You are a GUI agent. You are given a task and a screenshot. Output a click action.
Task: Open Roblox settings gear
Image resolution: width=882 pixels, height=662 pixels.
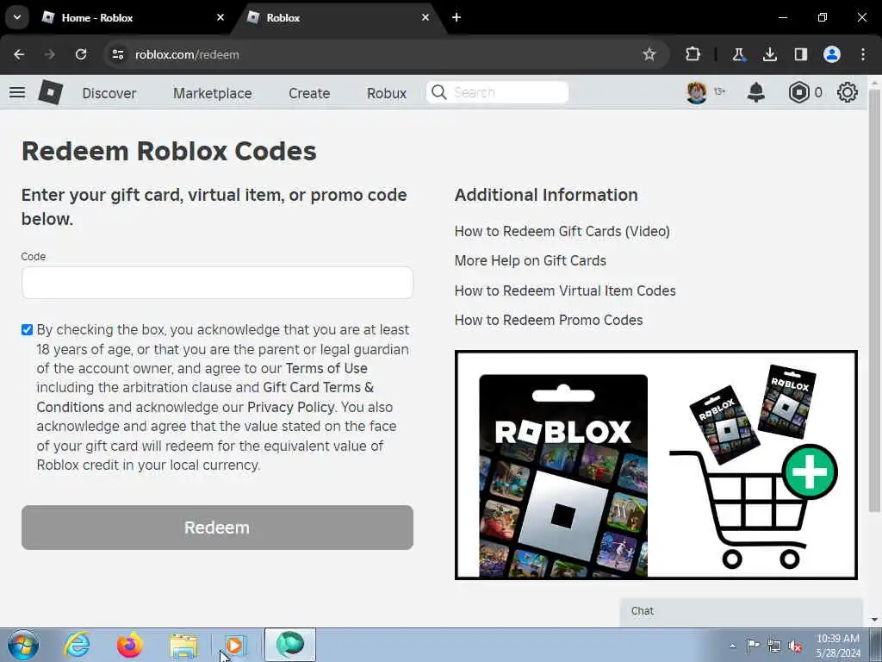click(848, 92)
